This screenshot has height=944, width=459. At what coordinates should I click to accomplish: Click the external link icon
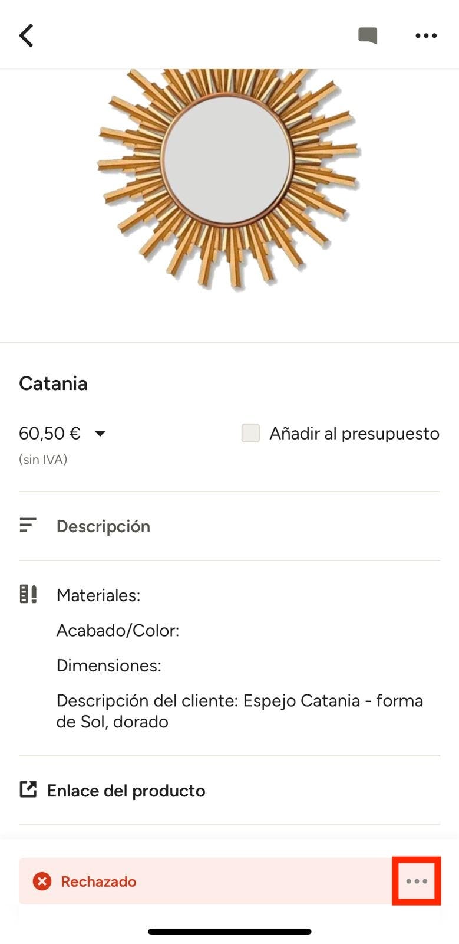point(28,789)
